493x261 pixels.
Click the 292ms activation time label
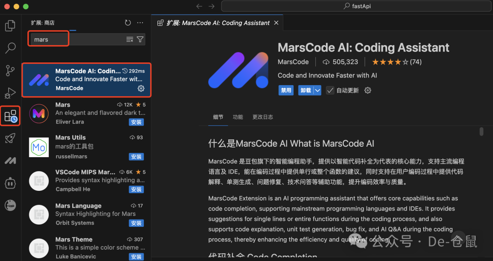134,71
